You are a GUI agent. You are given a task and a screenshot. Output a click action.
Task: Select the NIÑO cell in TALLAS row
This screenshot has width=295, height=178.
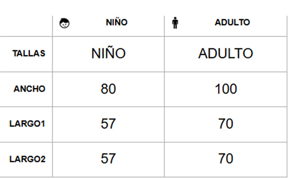(109, 53)
